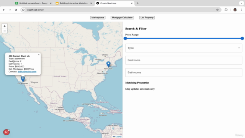Click the New York map marker

click(x=108, y=64)
